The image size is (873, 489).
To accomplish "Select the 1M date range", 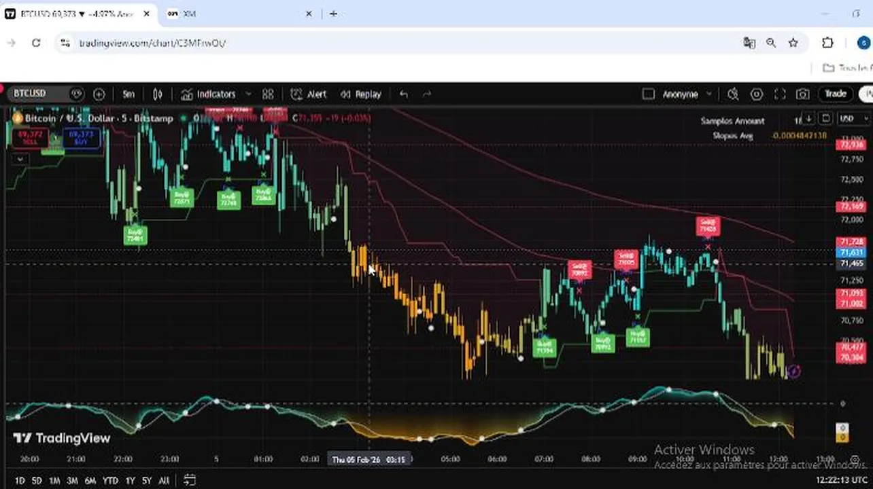I will point(54,480).
